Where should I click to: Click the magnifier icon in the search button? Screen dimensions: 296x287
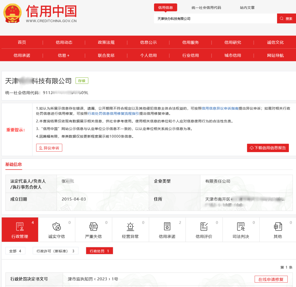coord(281,18)
